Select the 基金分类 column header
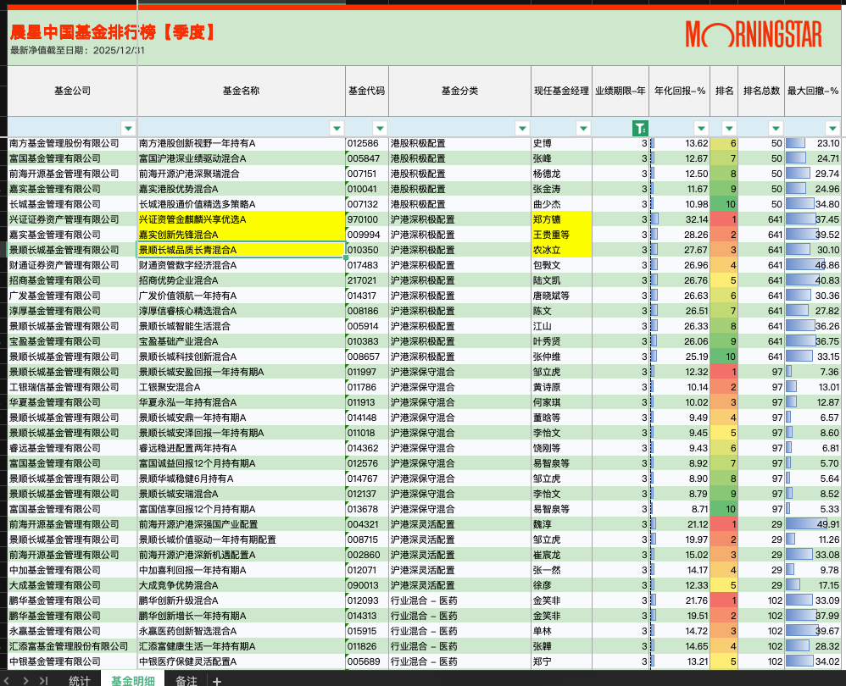This screenshot has width=846, height=686. [459, 91]
